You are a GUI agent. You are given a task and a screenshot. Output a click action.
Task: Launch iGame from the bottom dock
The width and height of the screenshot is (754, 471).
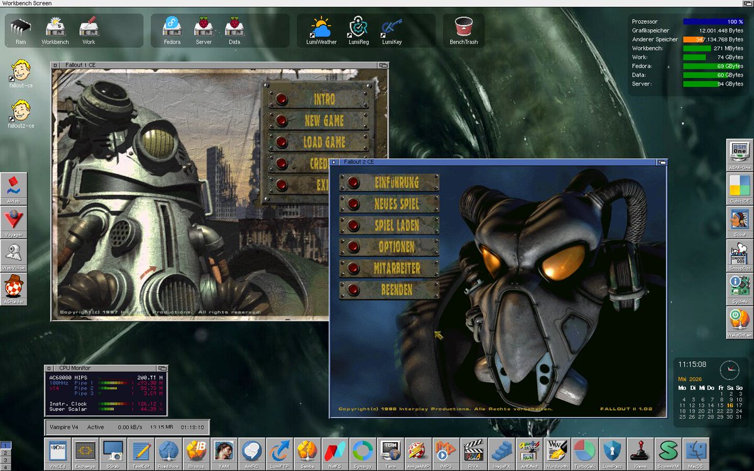click(640, 454)
